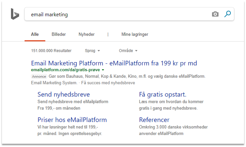Click 'anvender eMailPlatform' text
Screen dimensions: 246x147
coord(161,133)
